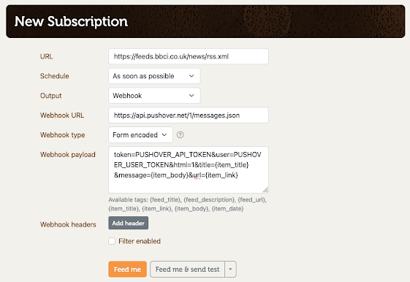Screen dimensions: 410x282
Task: Click the URL label
Action: [x=46, y=56]
